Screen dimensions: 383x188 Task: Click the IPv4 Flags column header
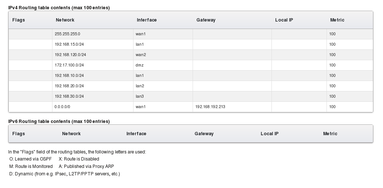tap(19, 20)
